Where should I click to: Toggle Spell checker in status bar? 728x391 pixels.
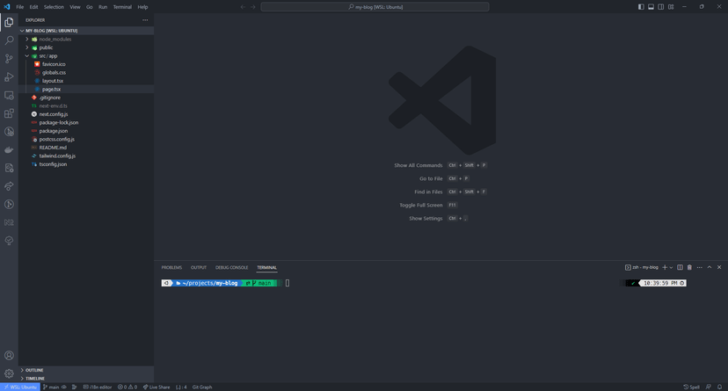(691, 387)
